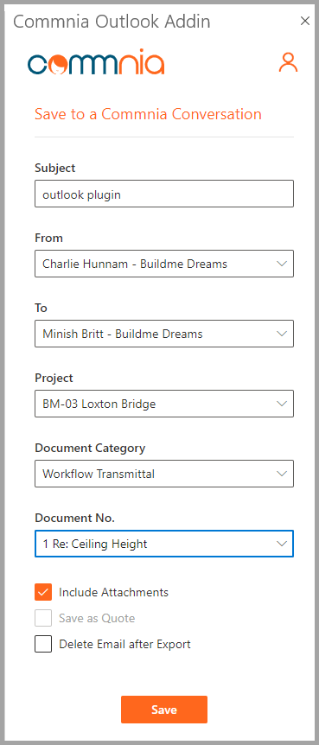The image size is (319, 745).
Task: Click into the Subject text field
Action: point(164,194)
